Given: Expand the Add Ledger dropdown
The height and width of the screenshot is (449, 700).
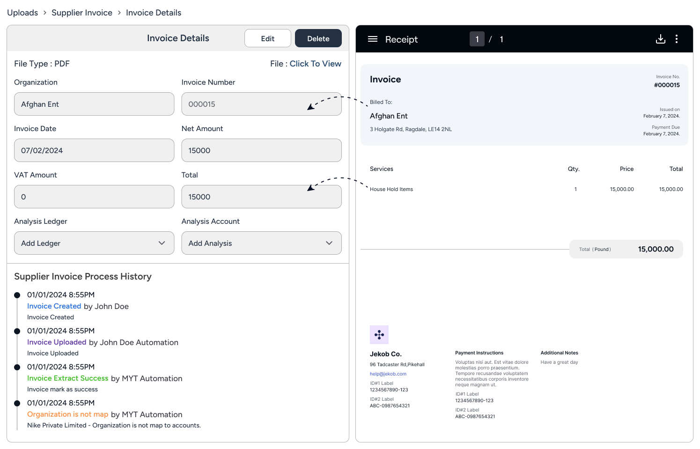Looking at the screenshot, I should (x=94, y=243).
